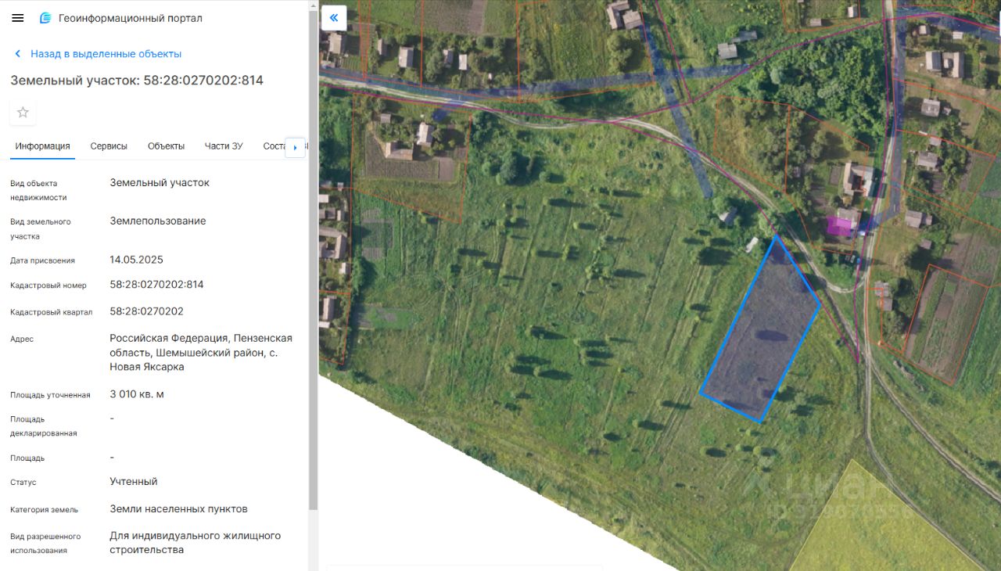Click the Дата присвоения label

pos(42,260)
